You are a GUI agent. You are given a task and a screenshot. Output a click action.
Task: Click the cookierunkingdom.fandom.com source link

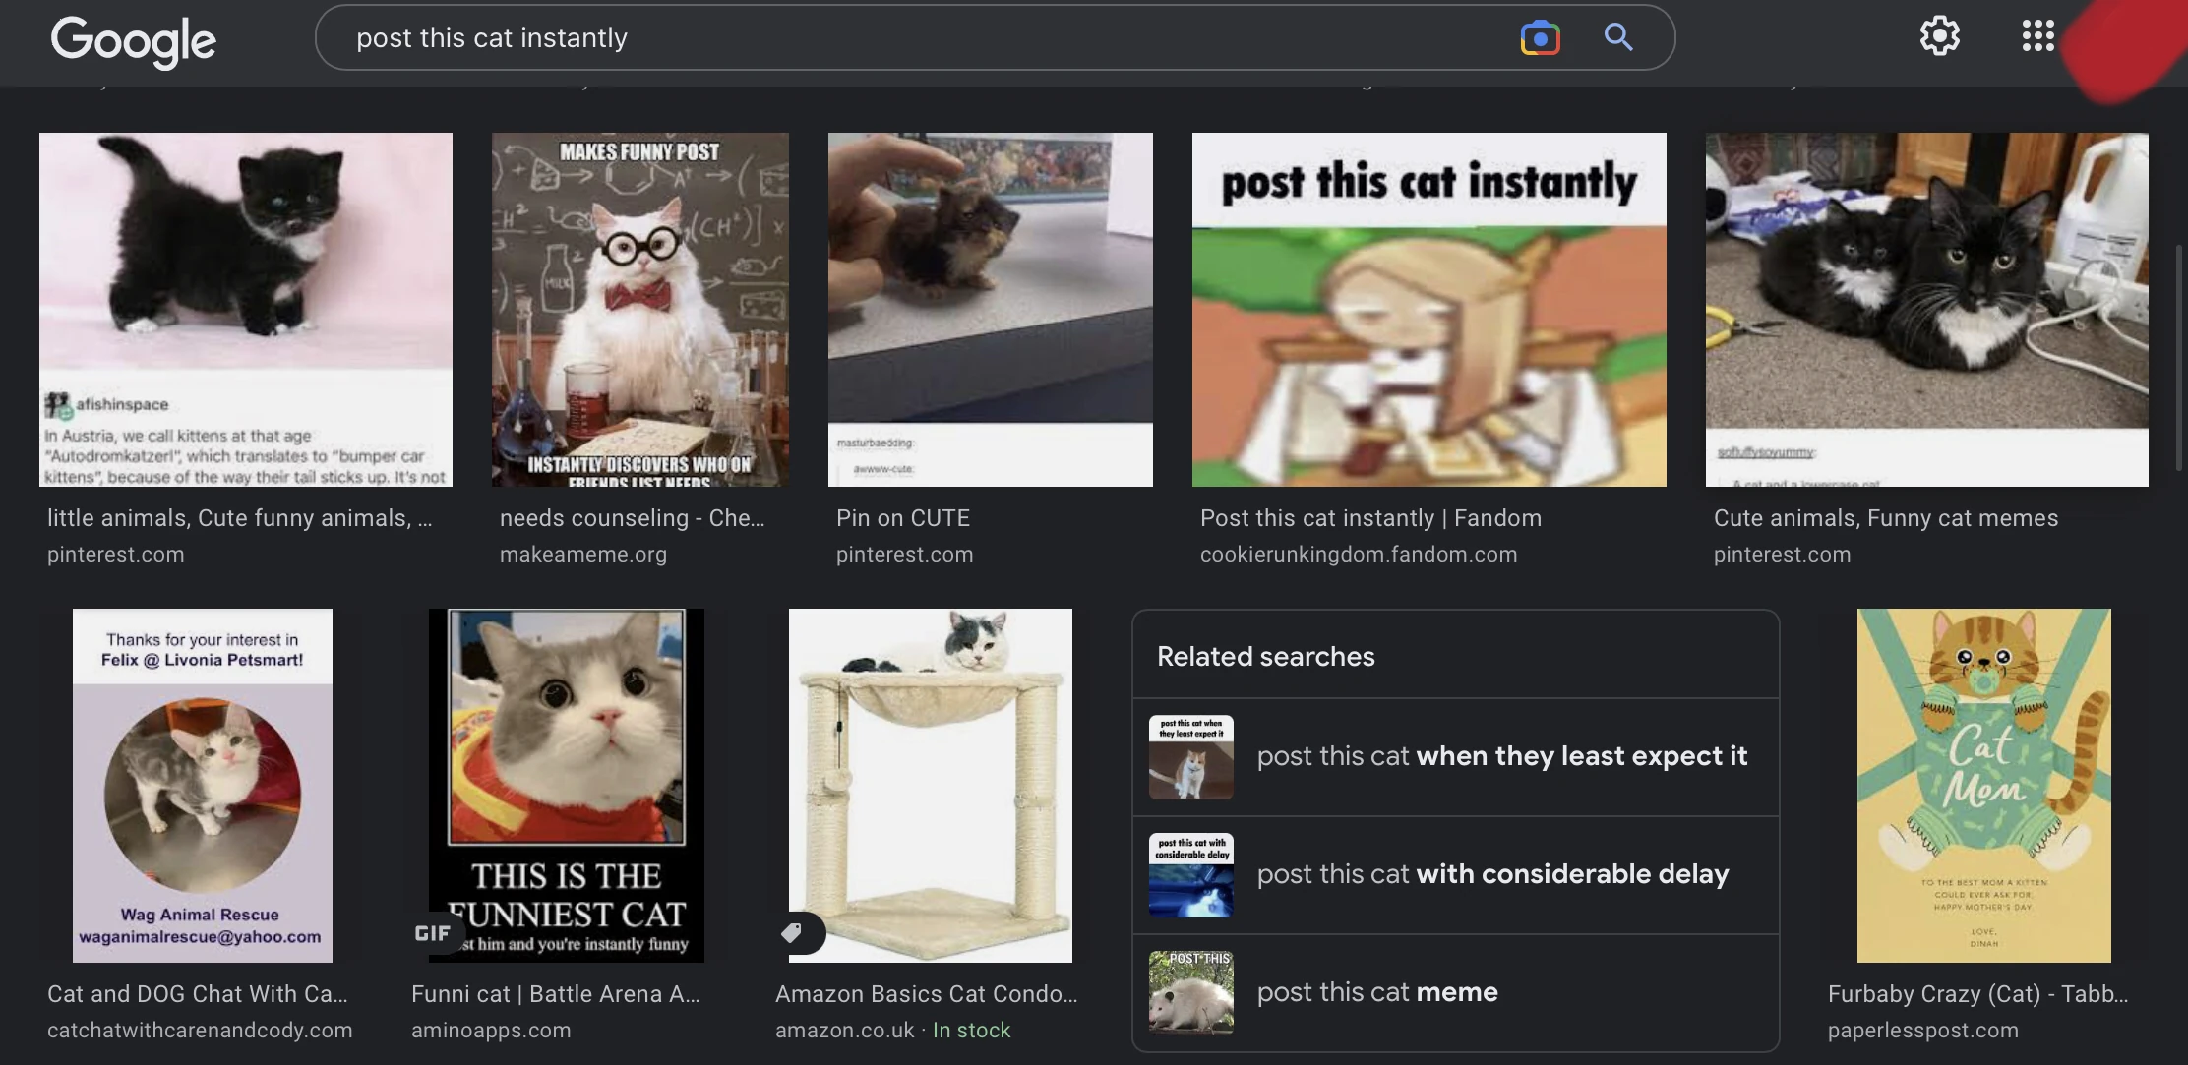click(1358, 555)
